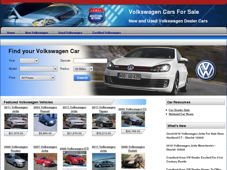Open the red 2007 Jetta thumbnail
Screen dimensions: 227x170
pyautogui.click(x=45, y=162)
